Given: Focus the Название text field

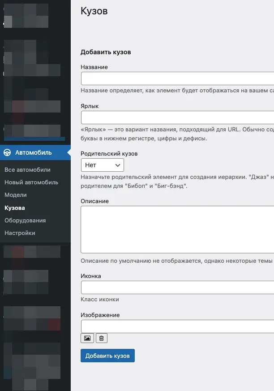Looking at the screenshot, I should [177, 78].
